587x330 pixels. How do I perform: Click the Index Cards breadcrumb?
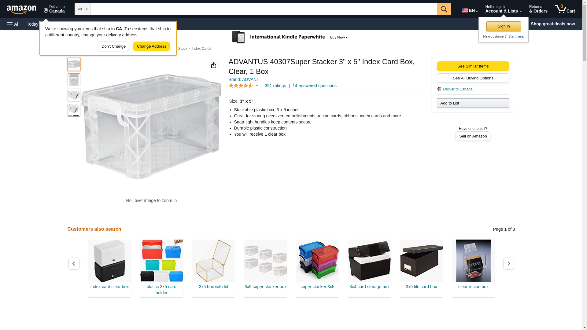pyautogui.click(x=201, y=49)
